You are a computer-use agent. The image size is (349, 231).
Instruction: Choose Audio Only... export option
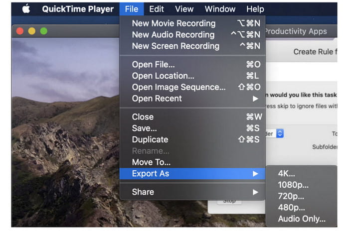click(x=301, y=219)
